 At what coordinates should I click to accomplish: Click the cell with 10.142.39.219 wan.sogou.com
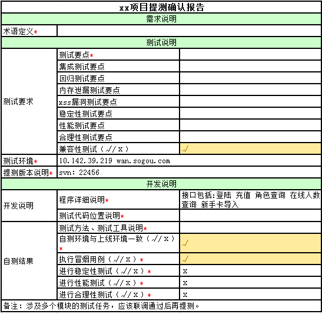(189, 160)
